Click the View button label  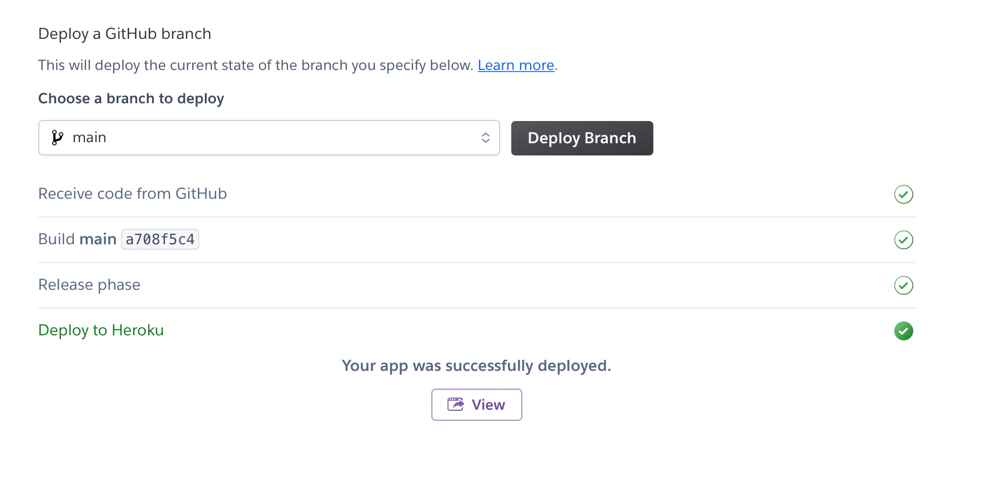(488, 405)
